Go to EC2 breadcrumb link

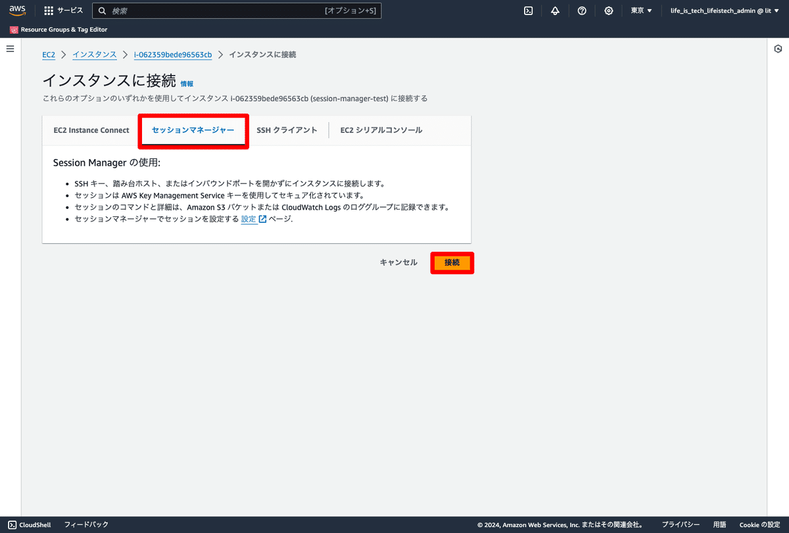[49, 55]
